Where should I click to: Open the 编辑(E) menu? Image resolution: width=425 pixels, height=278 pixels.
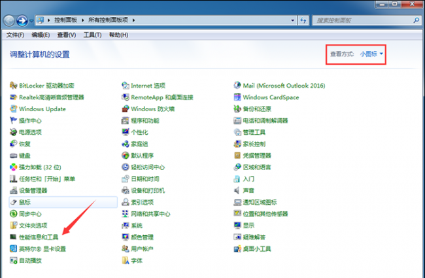pyautogui.click(x=41, y=35)
